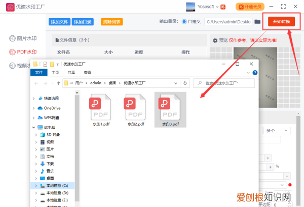Expand the 文档 tree node
304x207 pixels.
(36, 157)
